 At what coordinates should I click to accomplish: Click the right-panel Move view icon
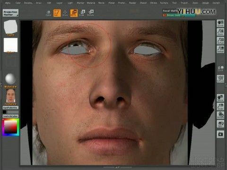pos(220,98)
